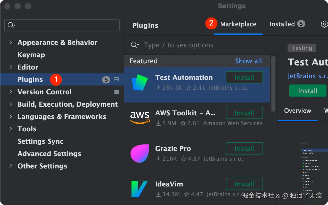Click the Grazie Pro plugin icon

tap(140, 153)
